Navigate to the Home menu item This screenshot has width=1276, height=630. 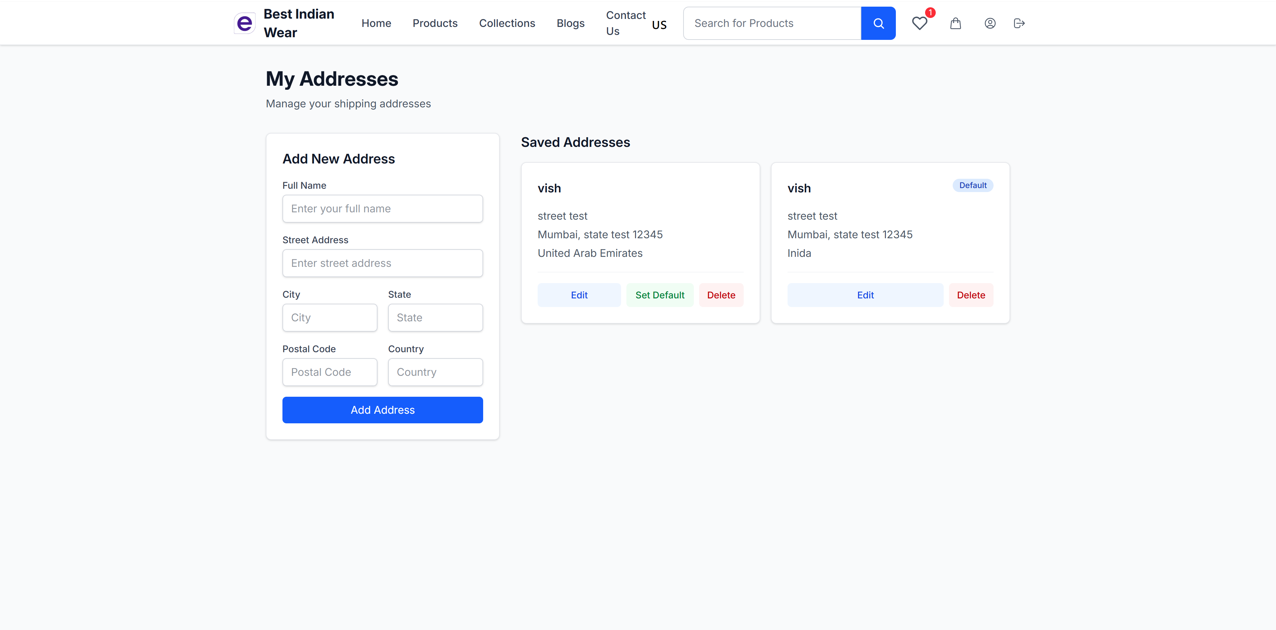point(376,23)
